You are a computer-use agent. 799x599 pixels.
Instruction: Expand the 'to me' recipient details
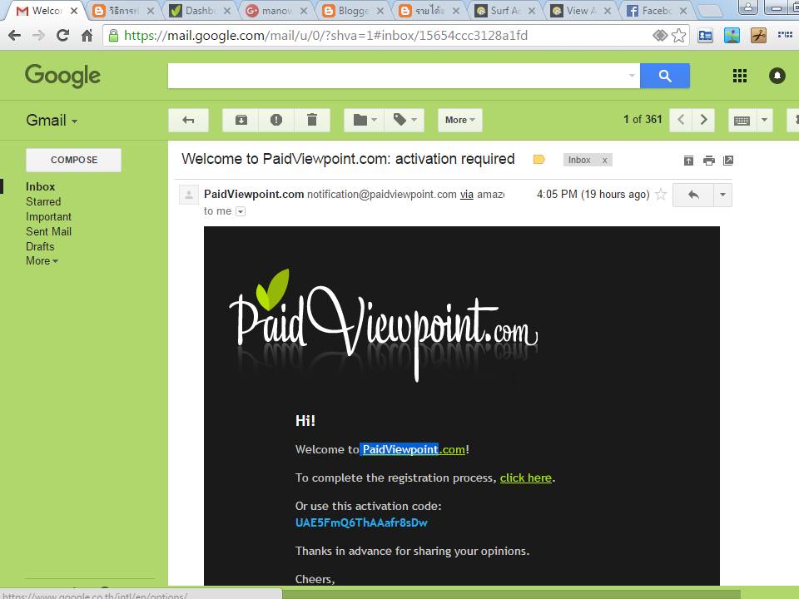pos(240,211)
